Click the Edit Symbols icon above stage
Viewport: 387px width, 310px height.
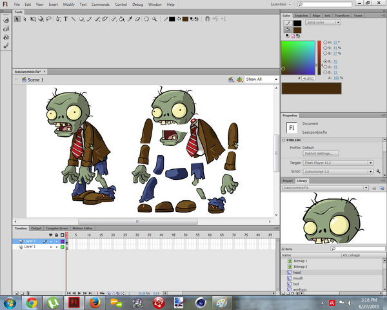[239, 79]
